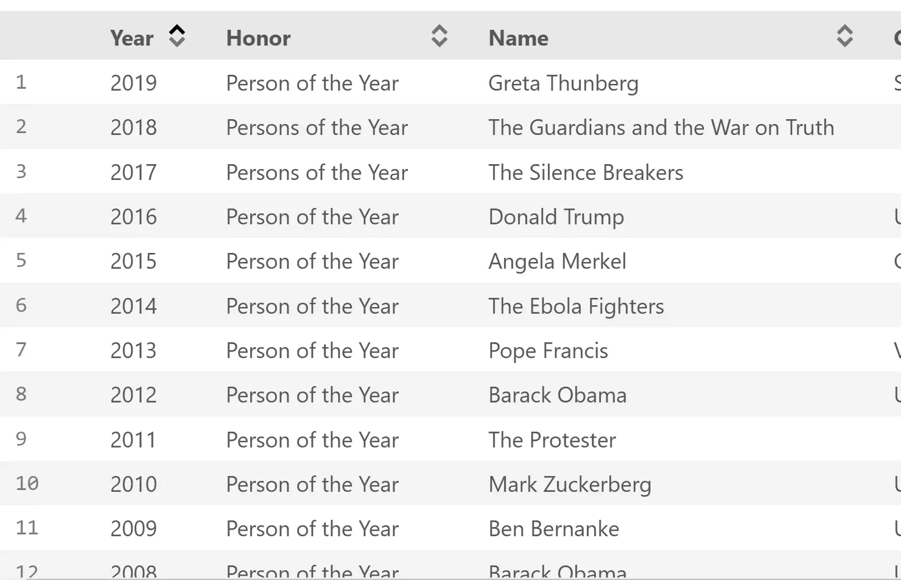Select the 2018 year cell

point(133,128)
